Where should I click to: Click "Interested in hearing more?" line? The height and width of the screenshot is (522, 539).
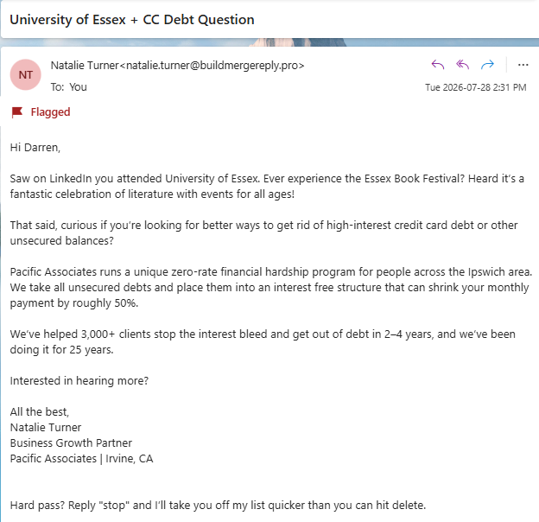point(79,380)
